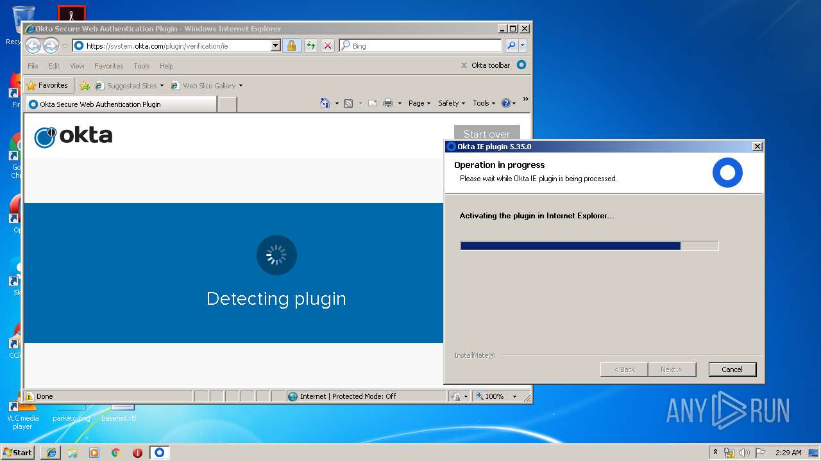Open the command bar Tools dropdown
This screenshot has width=821, height=461.
click(x=484, y=103)
